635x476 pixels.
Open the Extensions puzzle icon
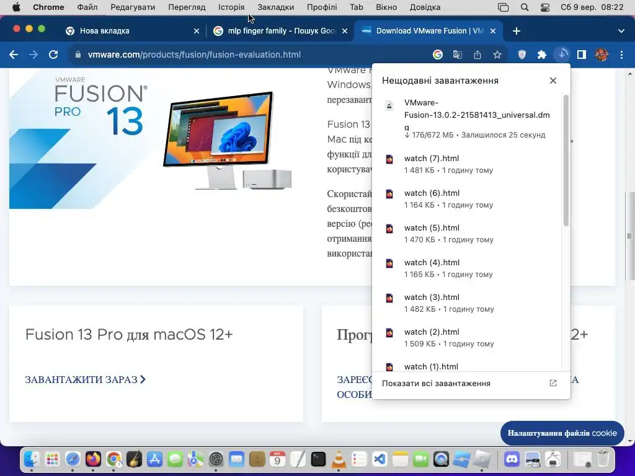point(542,55)
